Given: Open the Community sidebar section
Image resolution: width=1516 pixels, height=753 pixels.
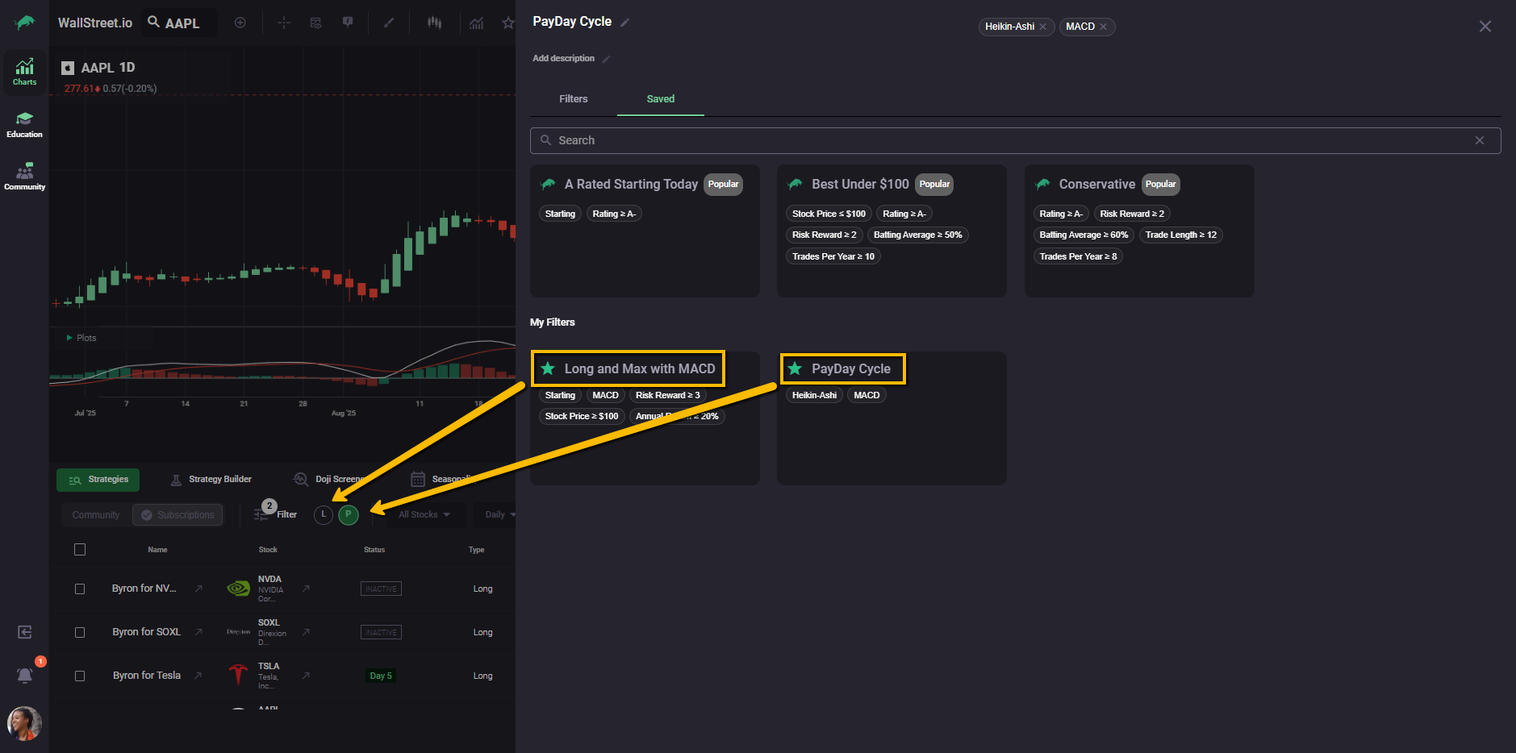Looking at the screenshot, I should pos(24,177).
